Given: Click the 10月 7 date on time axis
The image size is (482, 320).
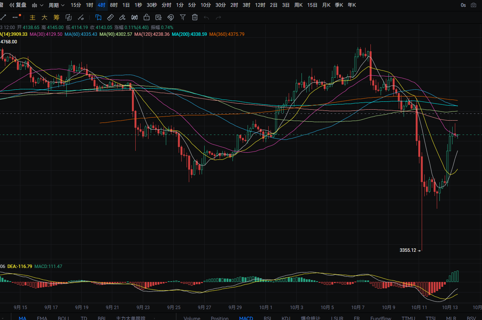Looking at the screenshot, I should 357,307.
